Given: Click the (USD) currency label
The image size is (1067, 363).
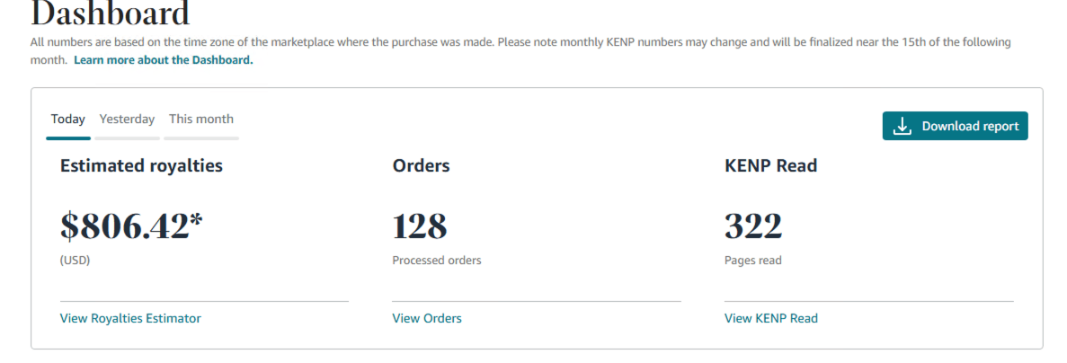Looking at the screenshot, I should click(x=75, y=261).
